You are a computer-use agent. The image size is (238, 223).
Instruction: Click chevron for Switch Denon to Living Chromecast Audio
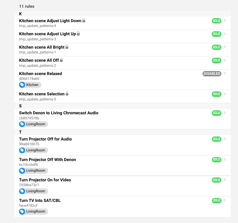(225, 113)
